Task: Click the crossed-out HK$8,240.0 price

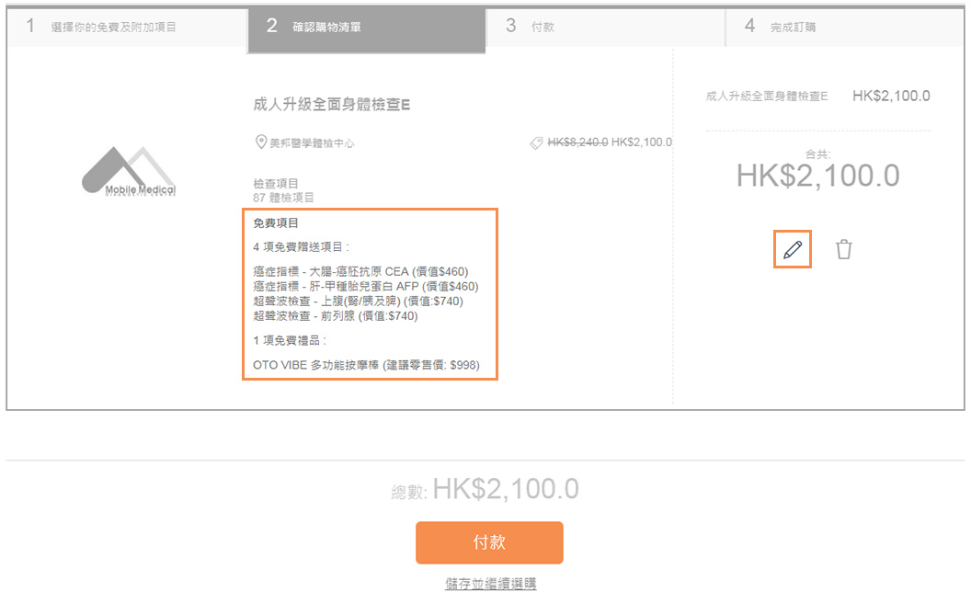Action: 577,142
